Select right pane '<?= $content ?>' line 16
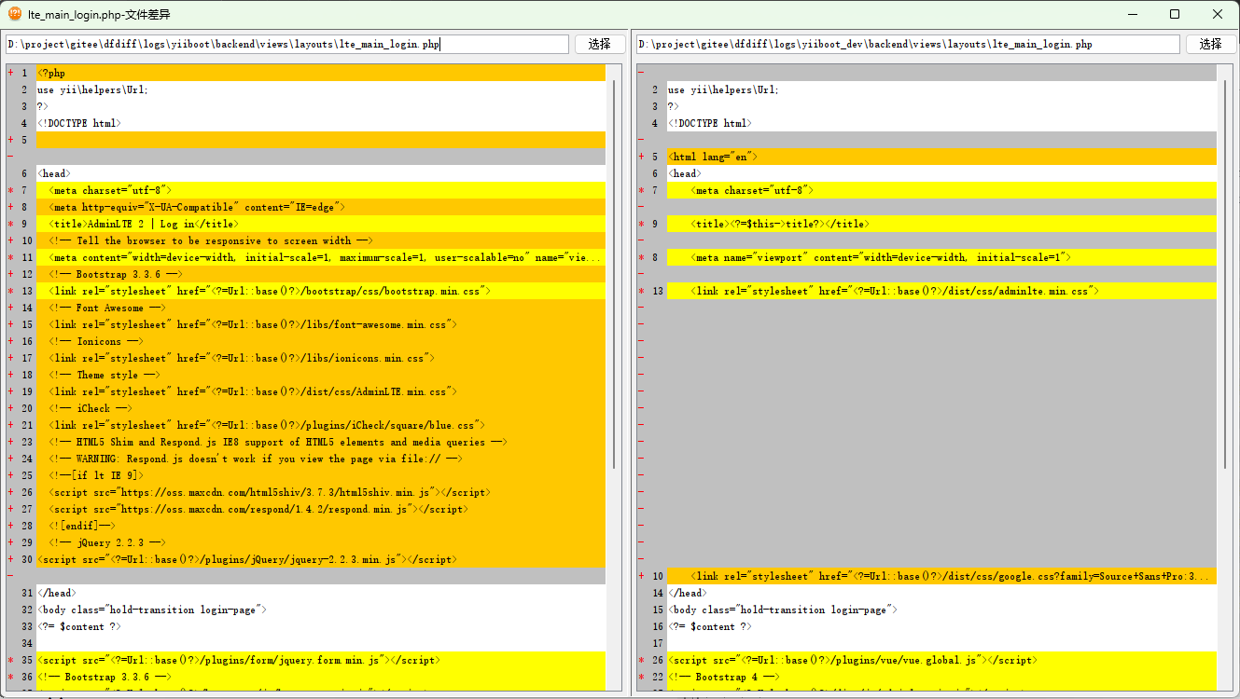Viewport: 1240px width, 699px height. click(941, 626)
